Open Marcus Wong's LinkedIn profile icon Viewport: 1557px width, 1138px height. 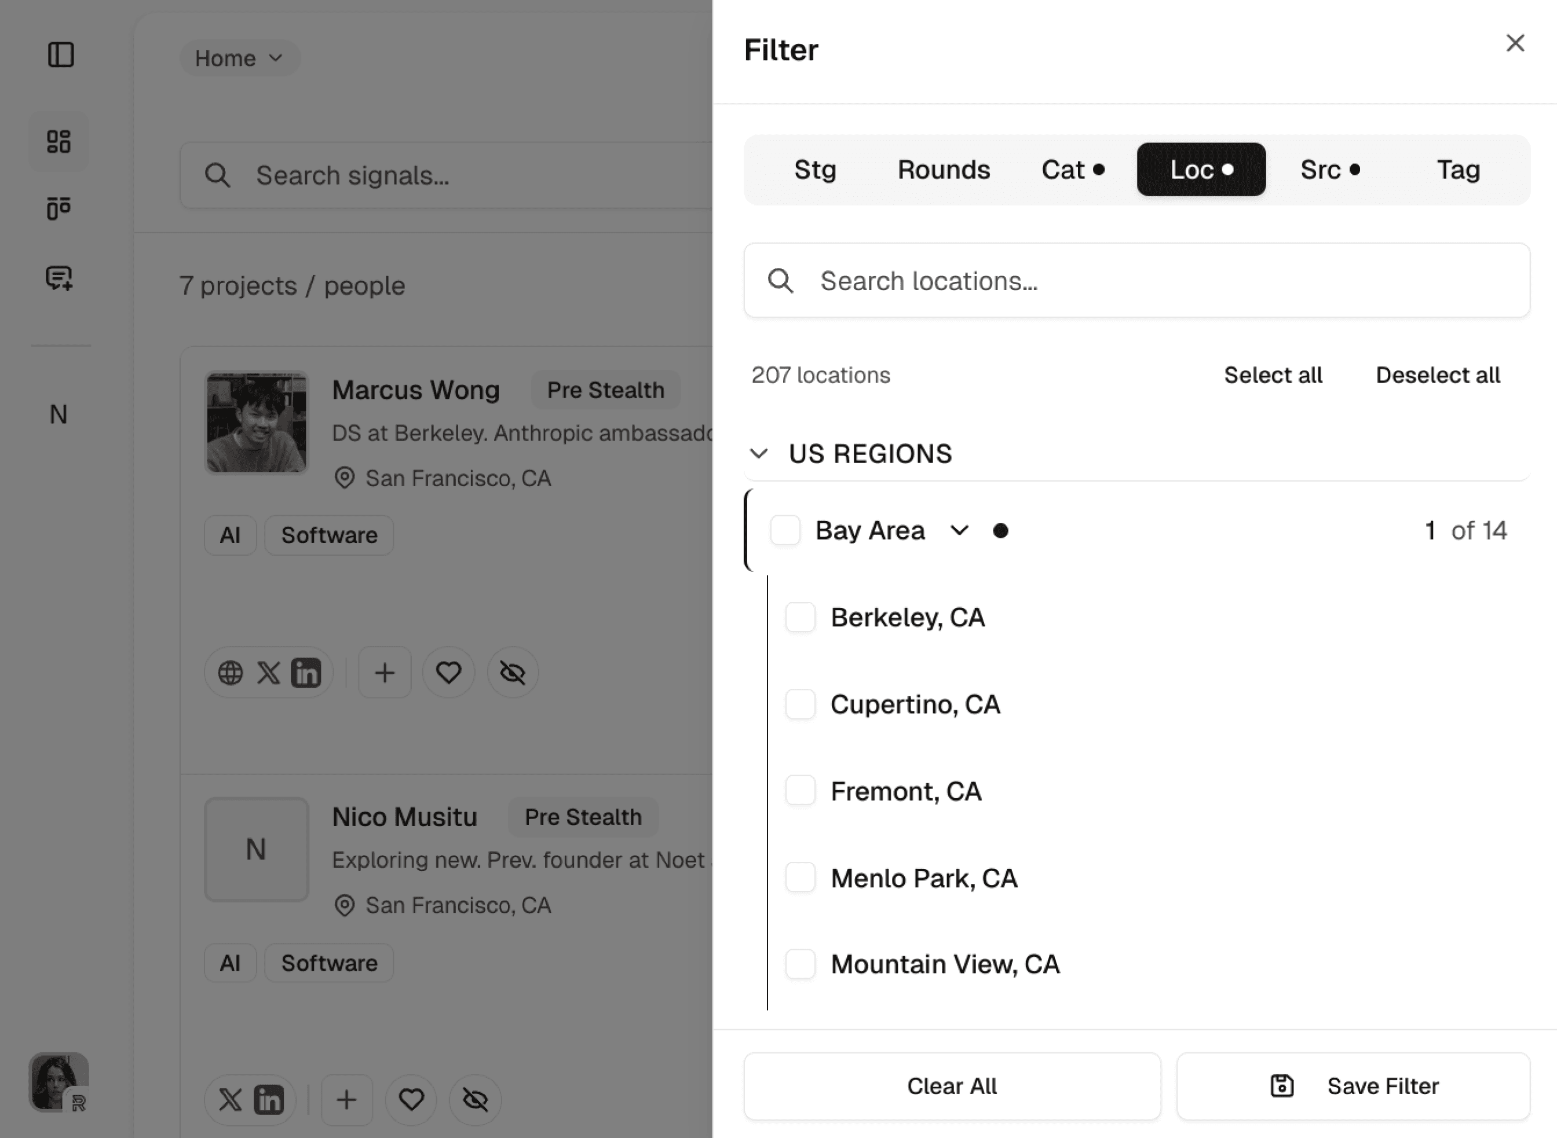pyautogui.click(x=306, y=673)
